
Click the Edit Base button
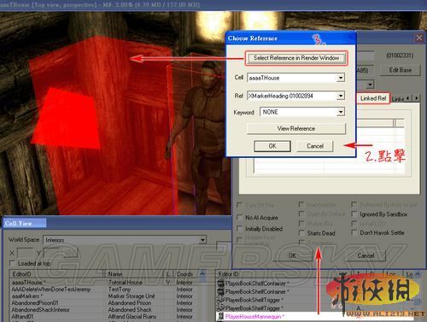coord(400,70)
